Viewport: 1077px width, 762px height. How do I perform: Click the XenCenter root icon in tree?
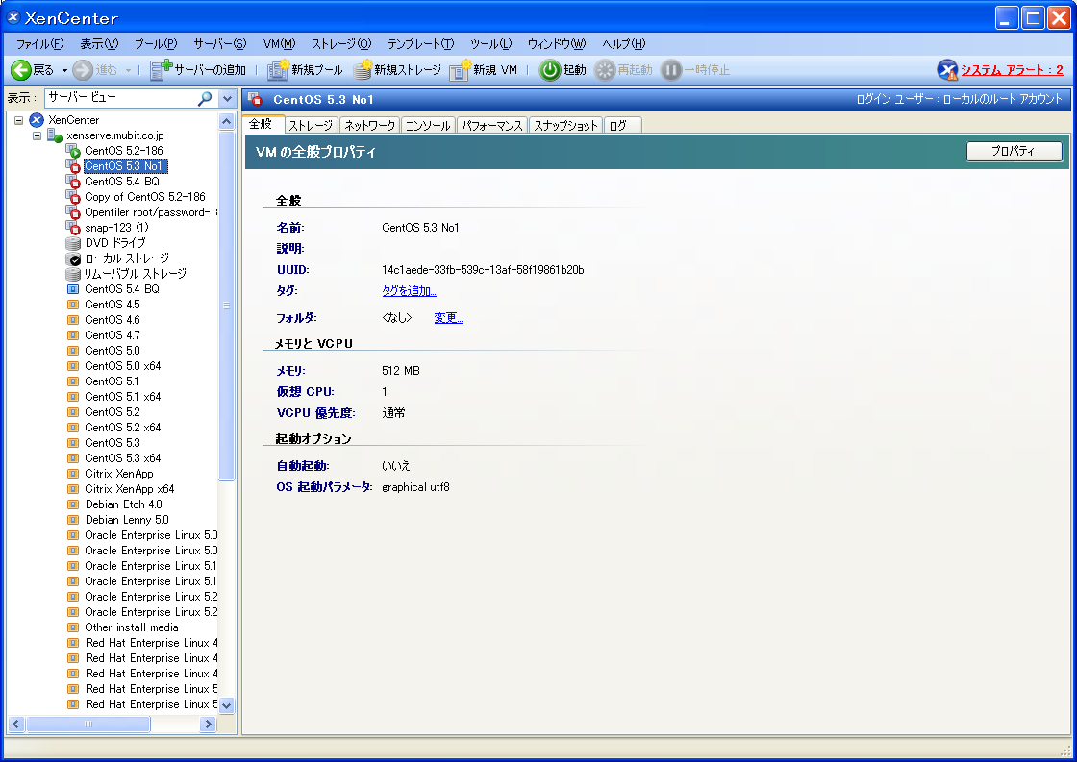(x=37, y=120)
